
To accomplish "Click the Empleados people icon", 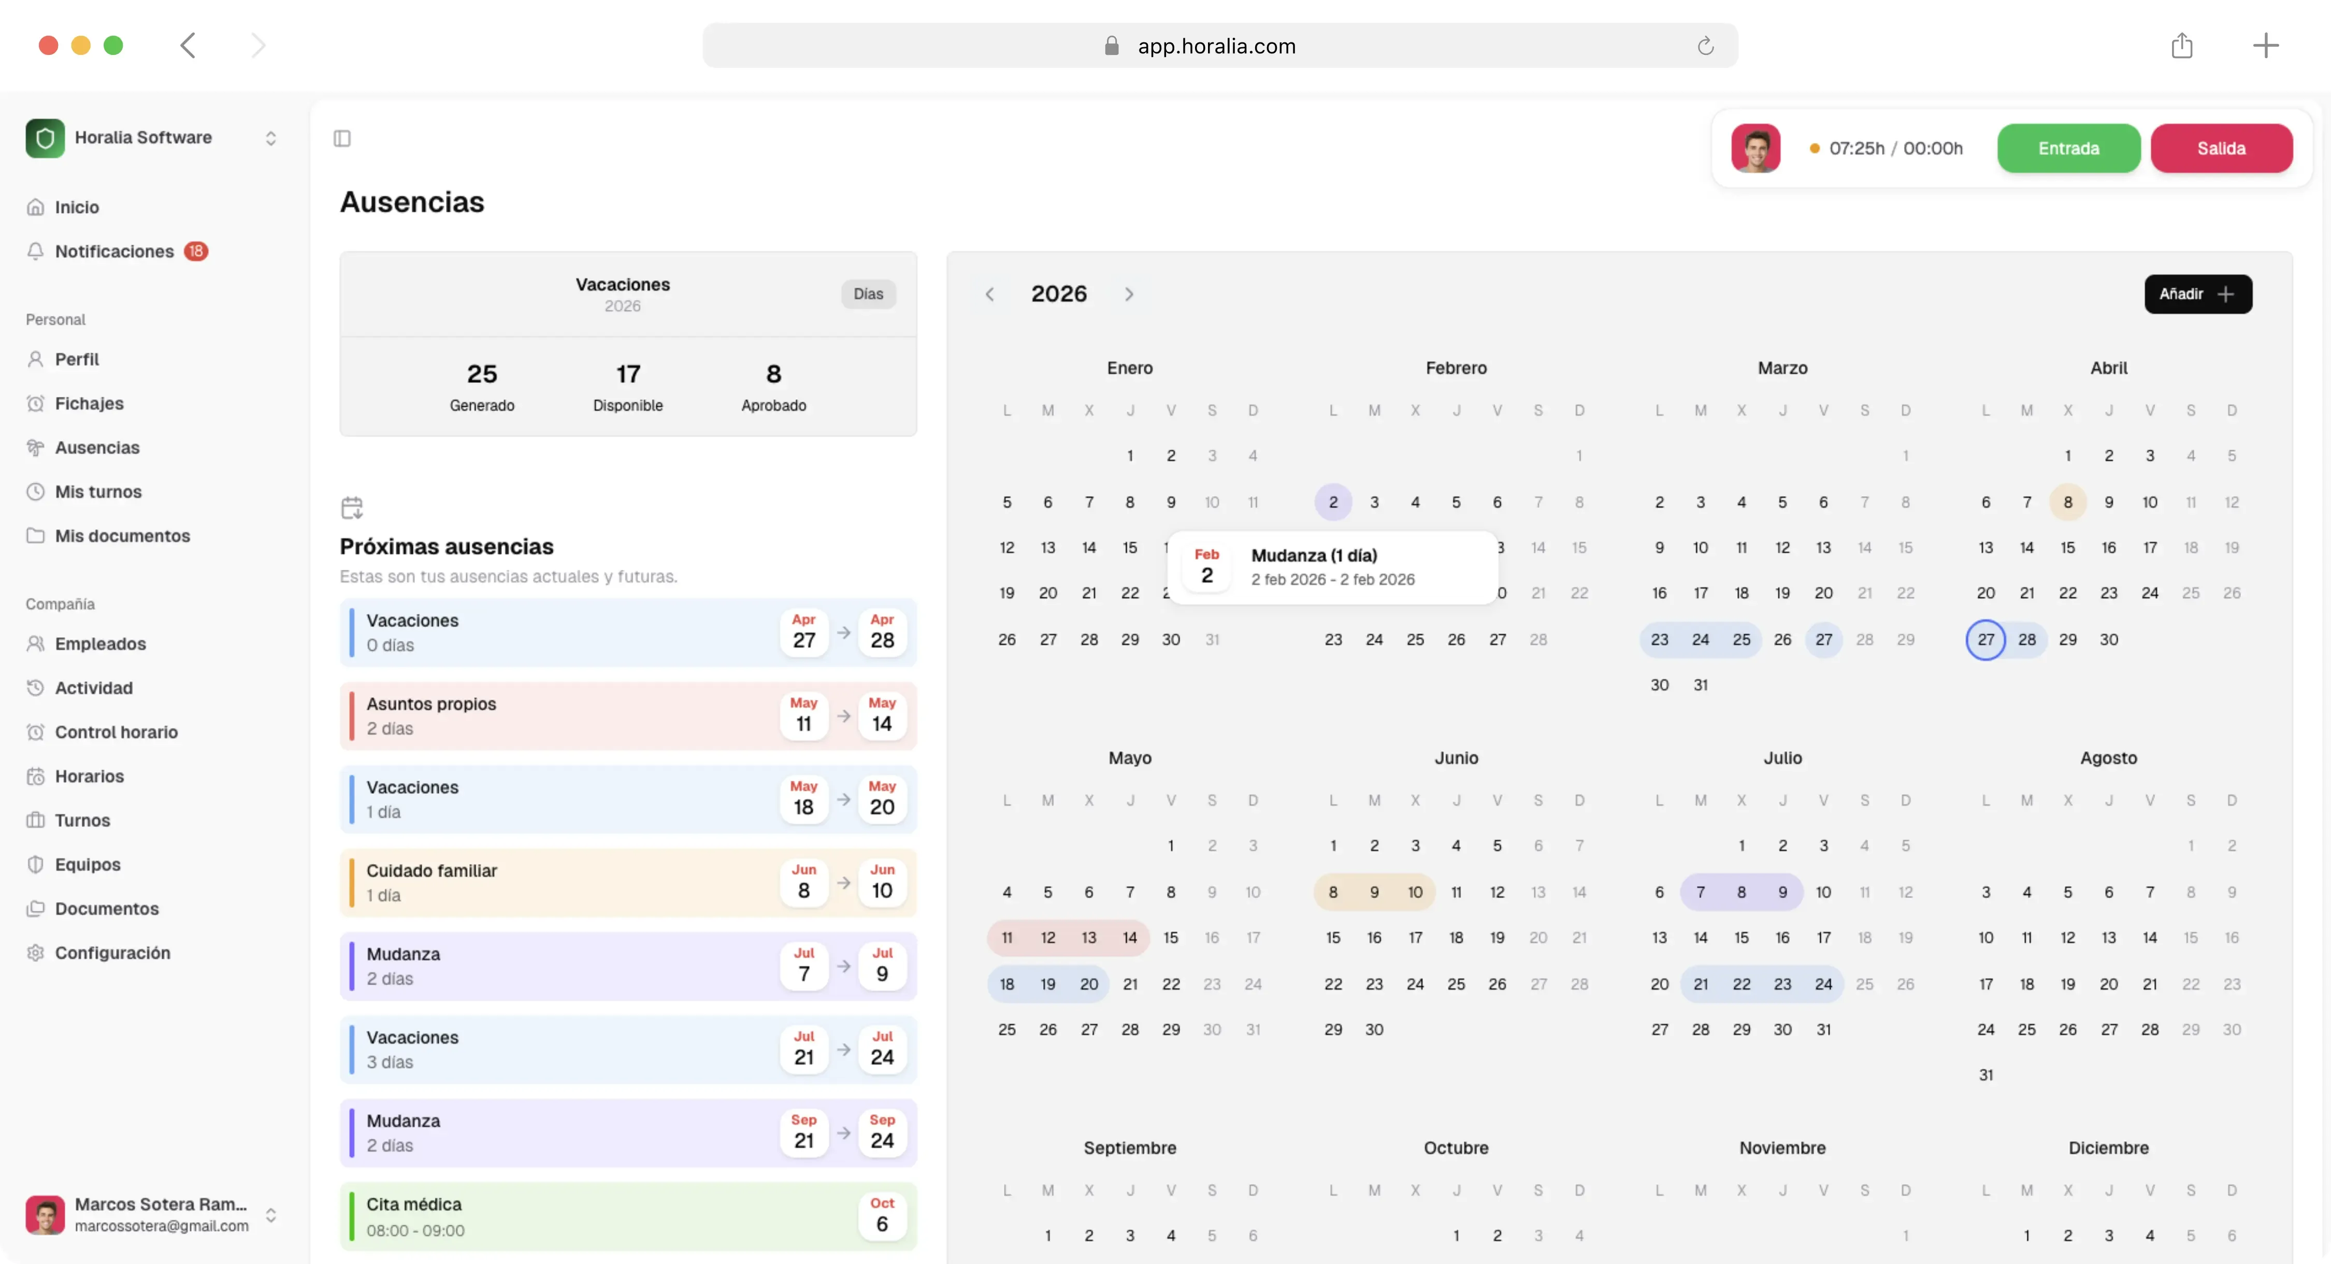I will coord(35,644).
